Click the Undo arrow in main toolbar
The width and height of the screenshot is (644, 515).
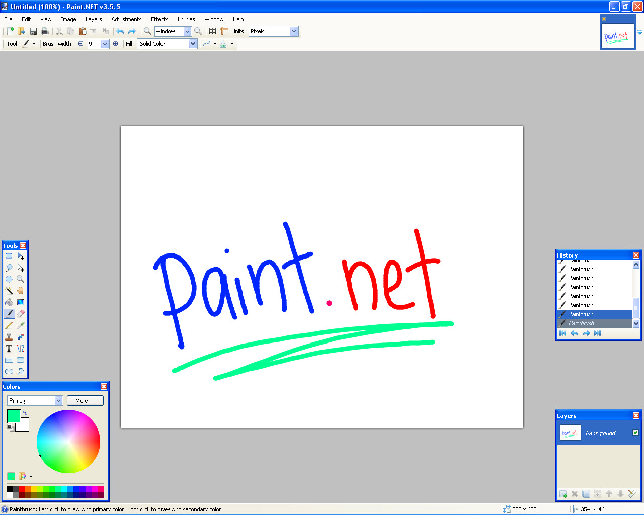click(120, 31)
